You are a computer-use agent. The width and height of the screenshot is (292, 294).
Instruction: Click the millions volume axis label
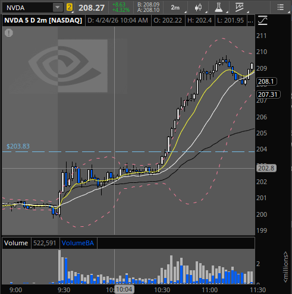(285, 267)
